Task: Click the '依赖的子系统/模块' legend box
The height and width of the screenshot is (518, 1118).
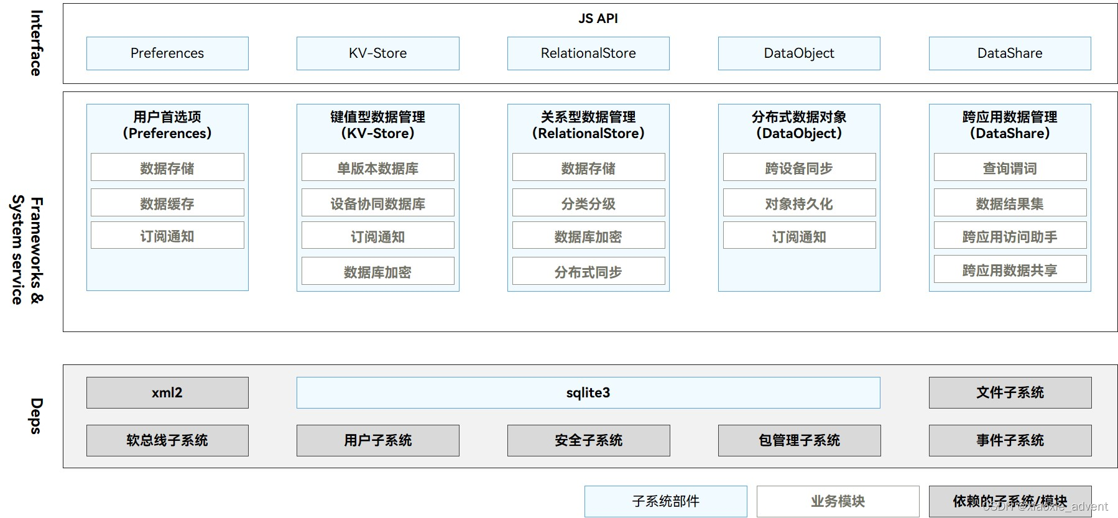Action: [x=1010, y=501]
